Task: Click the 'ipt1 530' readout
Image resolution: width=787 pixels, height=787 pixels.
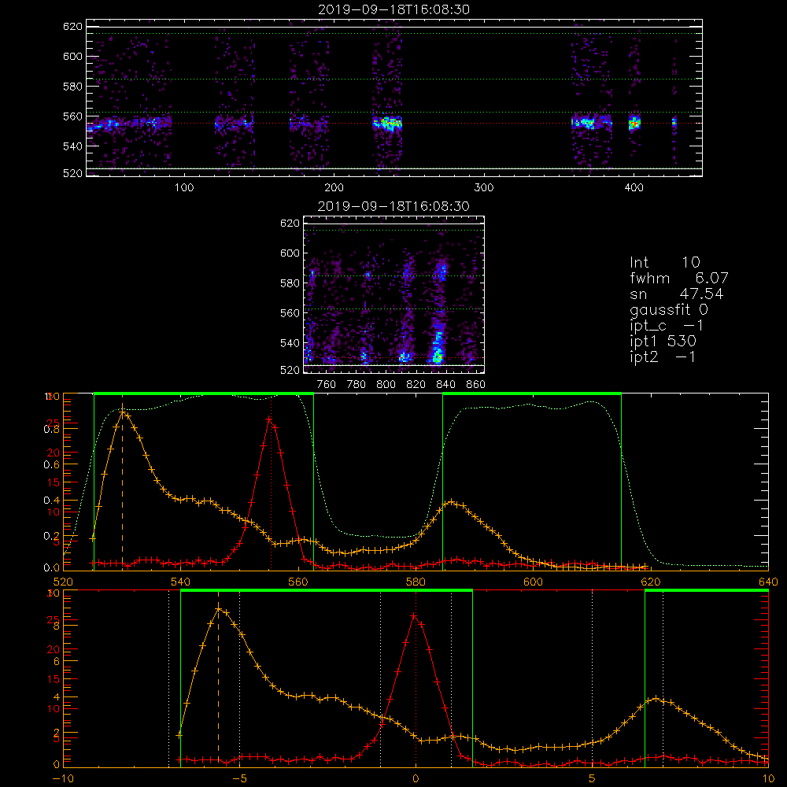Action: [x=663, y=342]
